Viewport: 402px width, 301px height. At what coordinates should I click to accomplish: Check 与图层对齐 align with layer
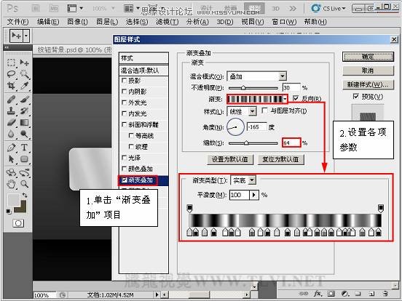point(264,111)
